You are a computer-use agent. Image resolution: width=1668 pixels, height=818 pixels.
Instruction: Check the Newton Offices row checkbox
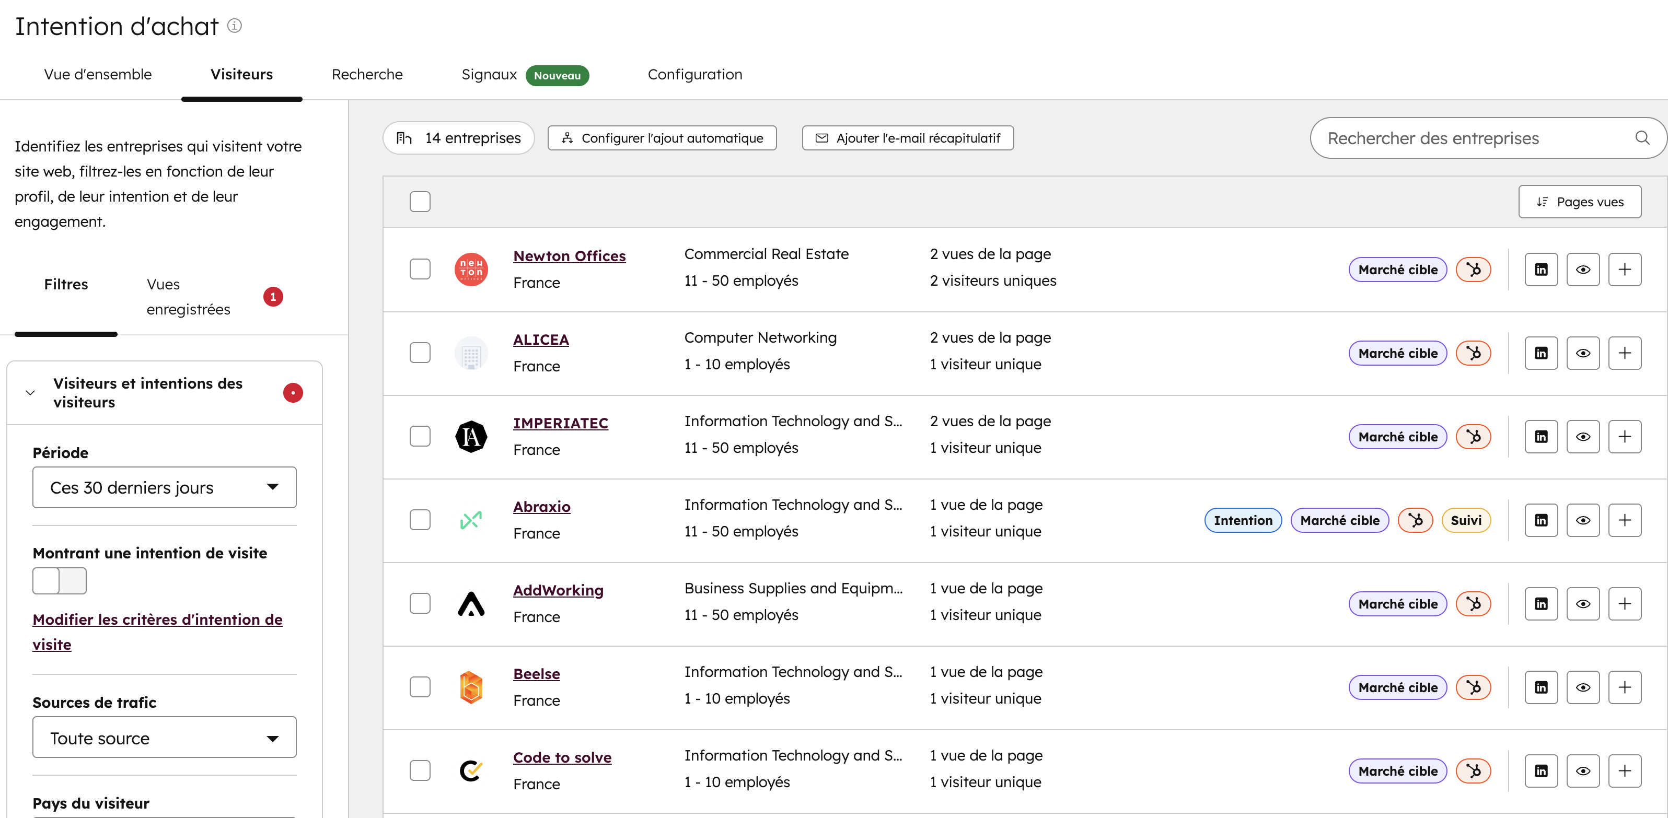(420, 269)
